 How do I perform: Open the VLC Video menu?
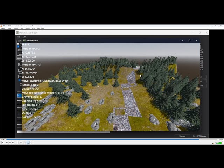21,28
